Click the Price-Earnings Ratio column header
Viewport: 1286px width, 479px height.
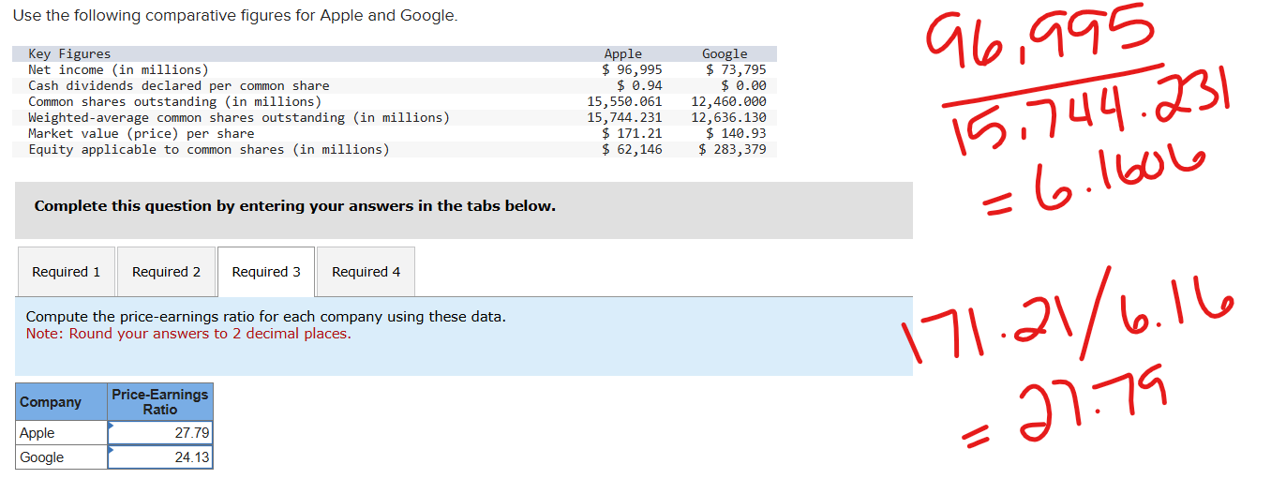coord(160,402)
